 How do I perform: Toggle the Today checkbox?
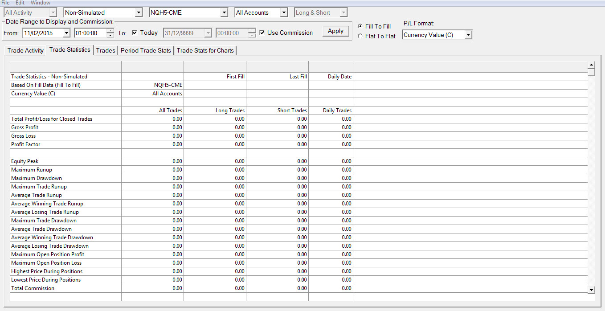[135, 33]
